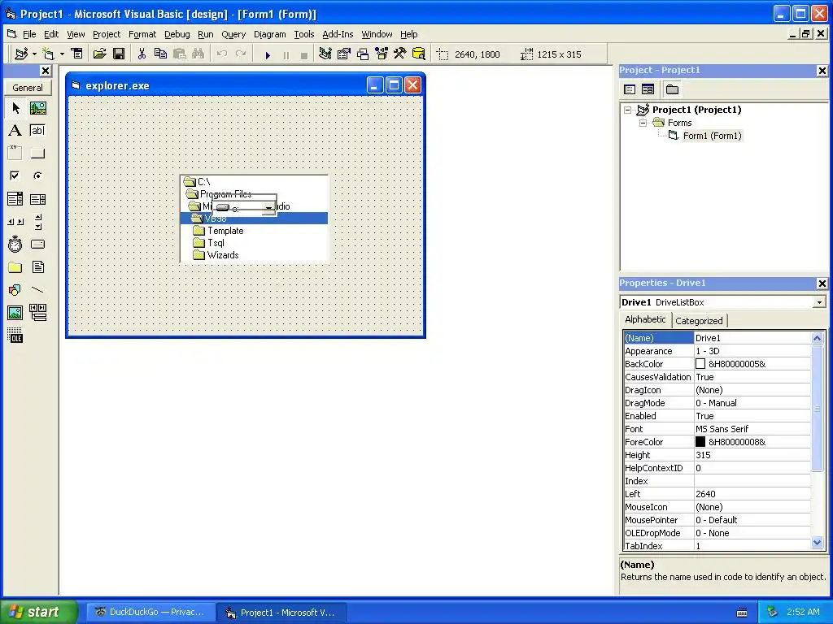833x624 pixels.
Task: Open the Object Browser via the toolbar
Action: pyautogui.click(x=382, y=54)
